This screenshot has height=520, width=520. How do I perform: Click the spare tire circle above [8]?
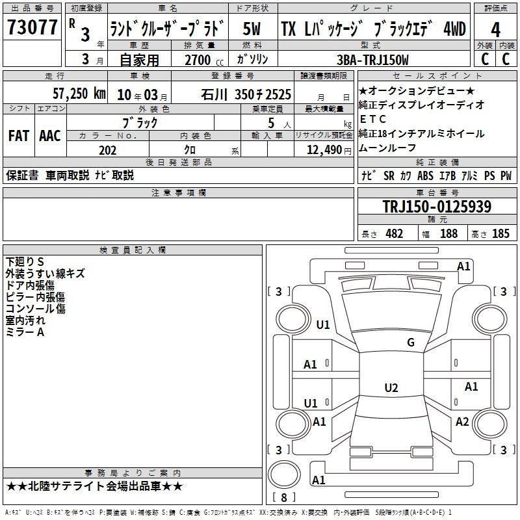[x=284, y=474]
